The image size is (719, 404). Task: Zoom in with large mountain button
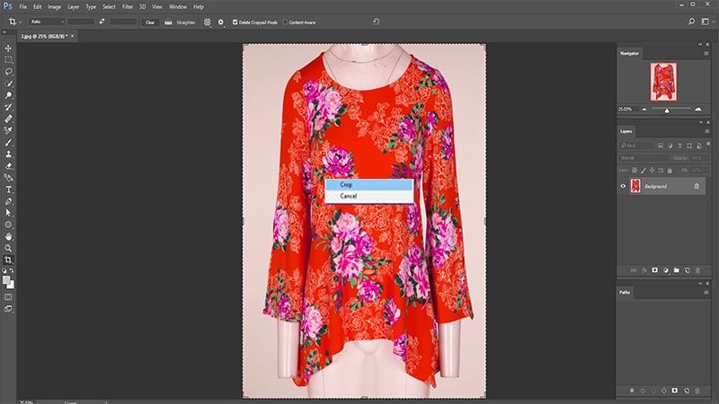(698, 109)
